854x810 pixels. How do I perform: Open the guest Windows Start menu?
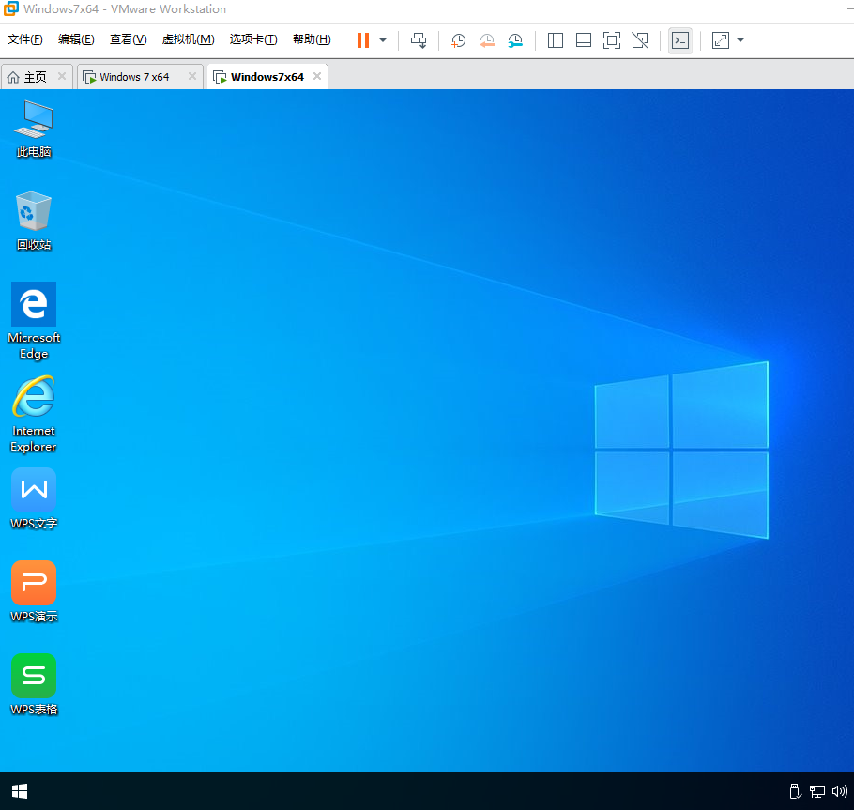tap(20, 791)
